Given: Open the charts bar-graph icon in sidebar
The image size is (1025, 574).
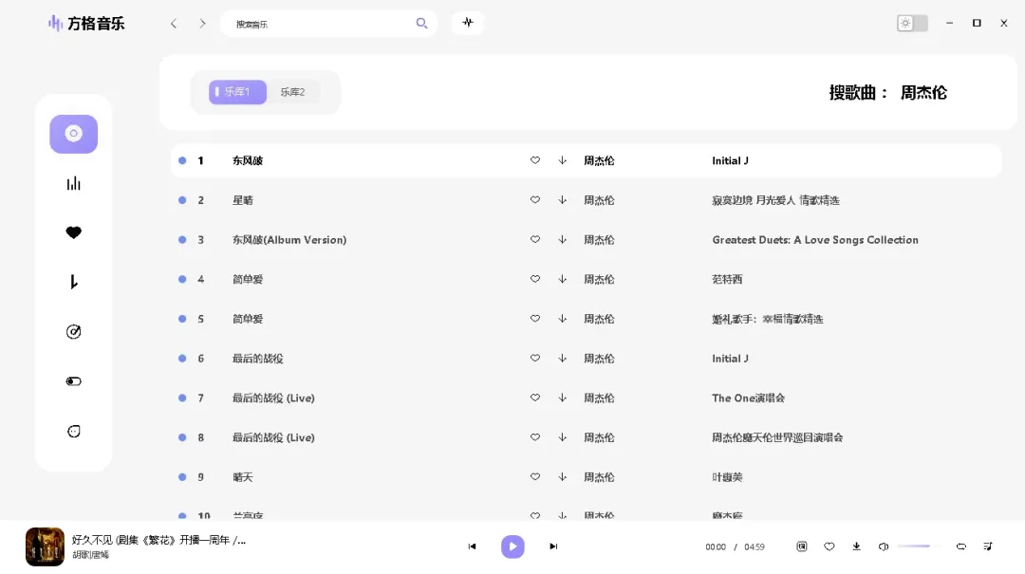Looking at the screenshot, I should click(74, 184).
